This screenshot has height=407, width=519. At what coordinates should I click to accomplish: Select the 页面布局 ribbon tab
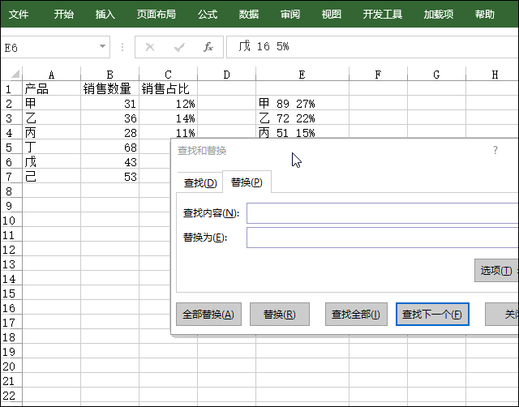pyautogui.click(x=157, y=15)
